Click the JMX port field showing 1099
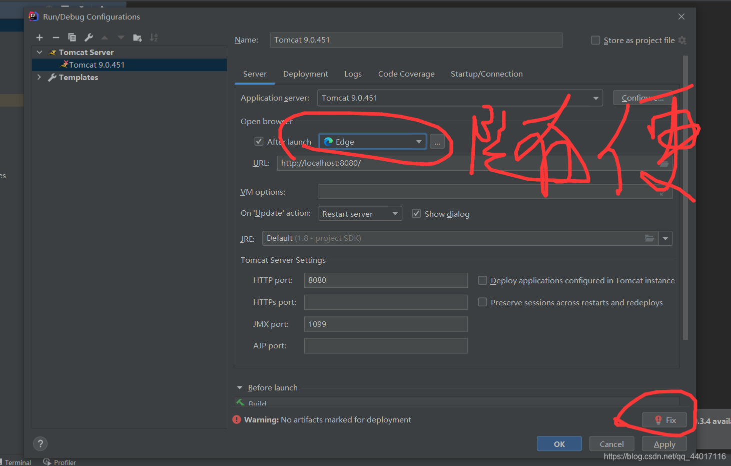 [386, 324]
